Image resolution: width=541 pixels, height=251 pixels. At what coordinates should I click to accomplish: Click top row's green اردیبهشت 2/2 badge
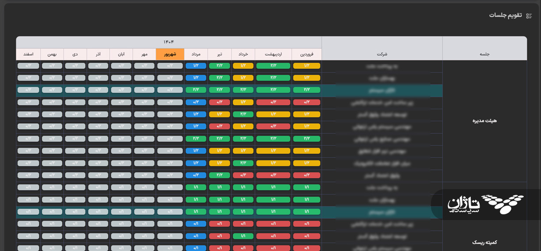click(x=273, y=66)
